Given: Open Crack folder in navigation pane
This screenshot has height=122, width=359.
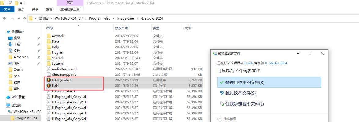Looking at the screenshot, I should (18, 70).
